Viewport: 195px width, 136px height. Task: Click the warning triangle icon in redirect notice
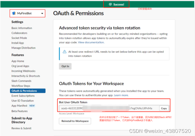pos(64,52)
